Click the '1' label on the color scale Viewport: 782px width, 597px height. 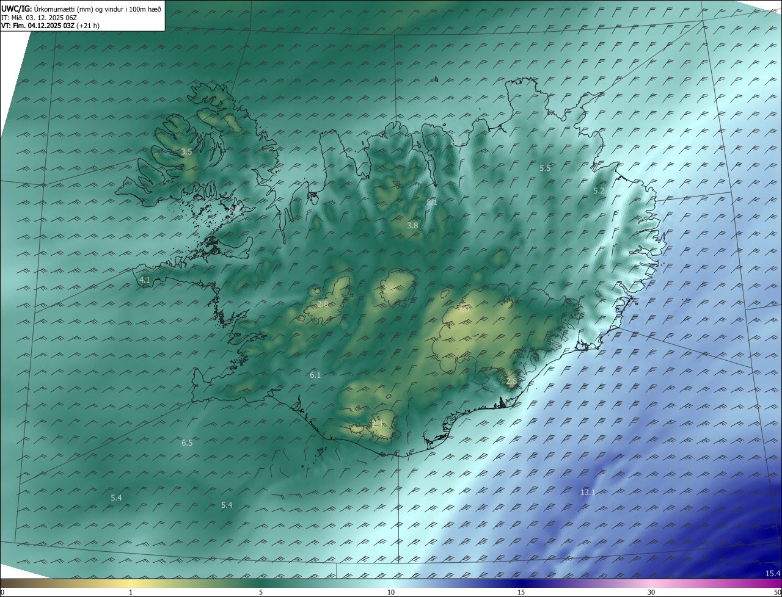tap(131, 592)
